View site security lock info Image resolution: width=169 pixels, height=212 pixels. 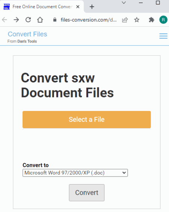click(55, 20)
